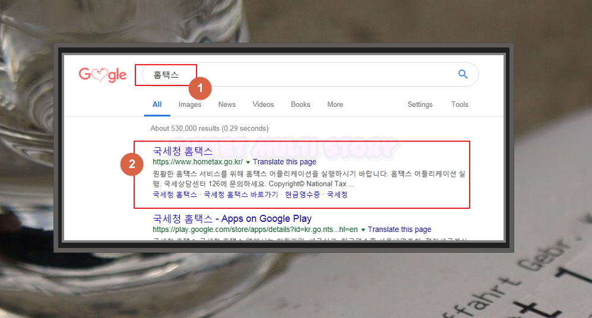The height and width of the screenshot is (318, 592).
Task: Open the Tools option
Action: 460,104
